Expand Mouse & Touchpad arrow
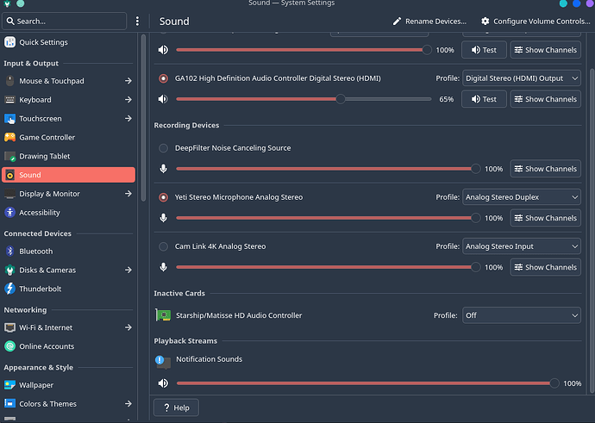The image size is (595, 423). tap(128, 81)
